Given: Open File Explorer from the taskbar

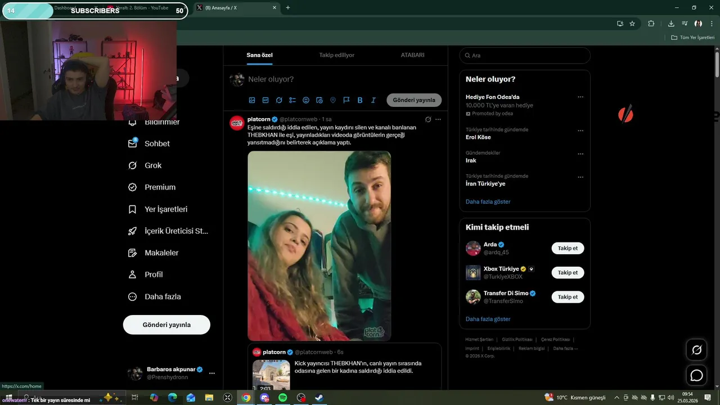Looking at the screenshot, I should pyautogui.click(x=209, y=398).
